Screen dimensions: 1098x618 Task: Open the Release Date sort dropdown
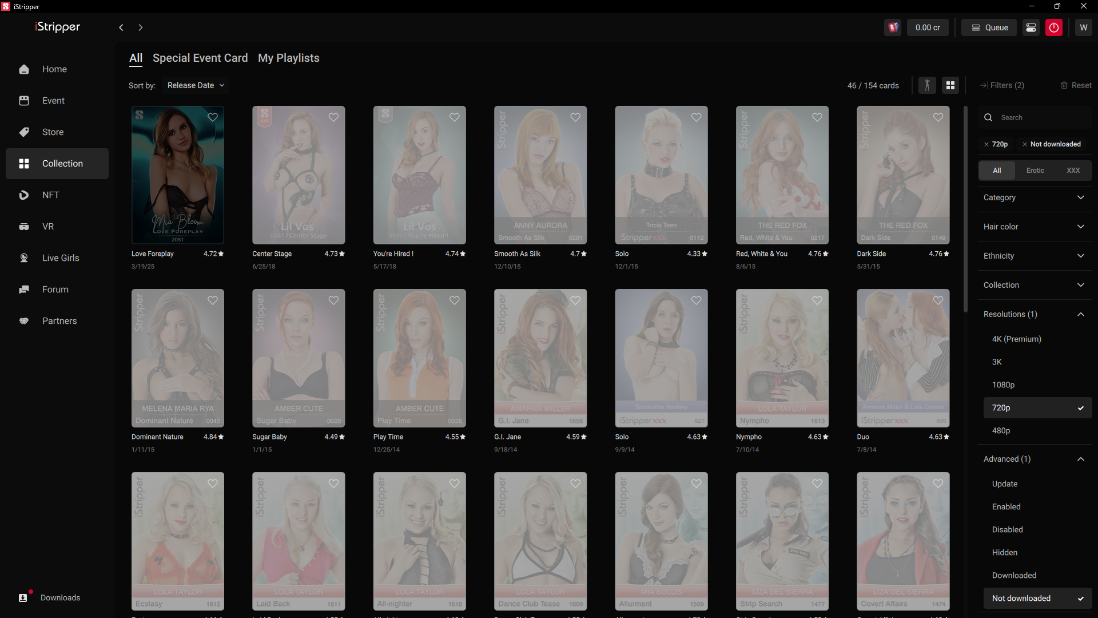196,85
